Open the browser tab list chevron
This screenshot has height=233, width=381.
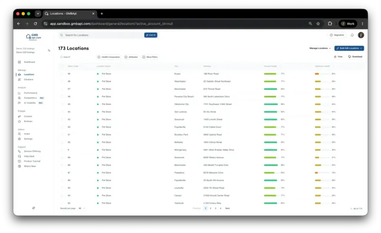tap(38, 14)
